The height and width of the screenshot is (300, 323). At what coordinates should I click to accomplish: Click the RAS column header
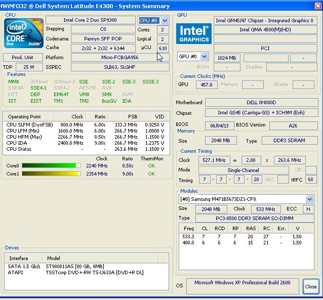251,229
